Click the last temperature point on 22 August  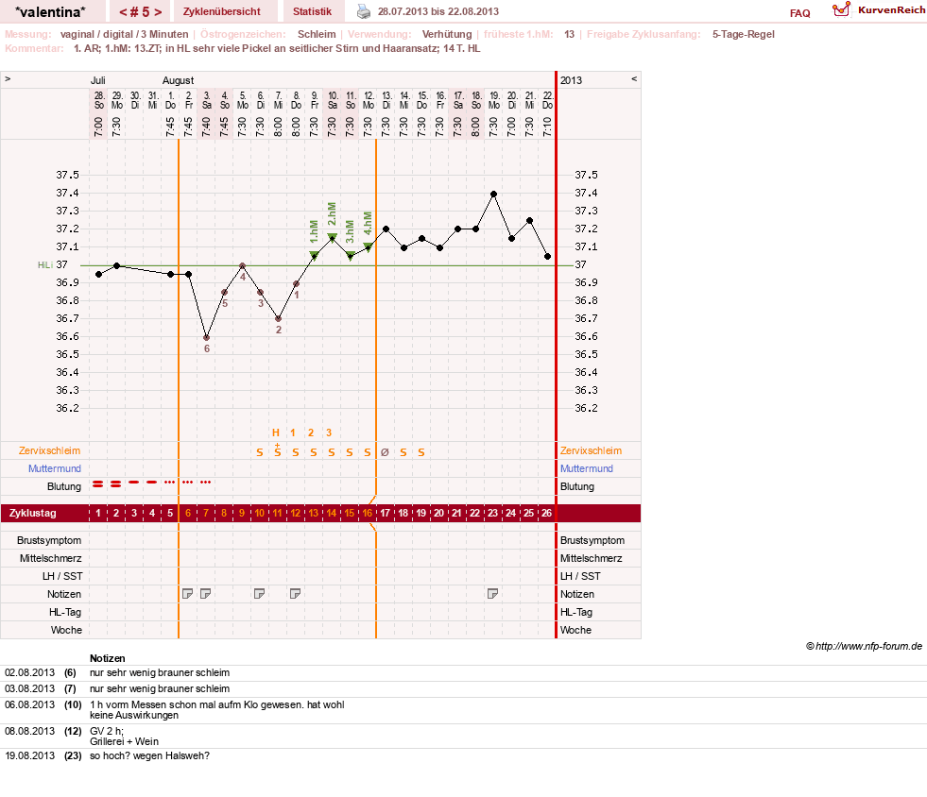click(x=547, y=257)
